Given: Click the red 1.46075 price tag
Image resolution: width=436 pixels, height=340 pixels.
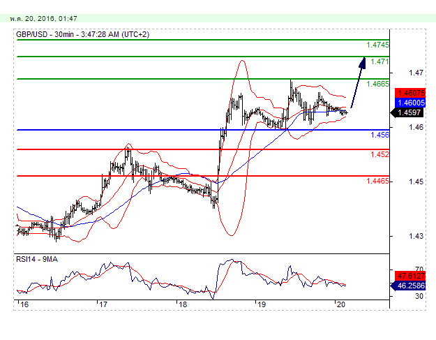Looking at the screenshot, I should (410, 93).
